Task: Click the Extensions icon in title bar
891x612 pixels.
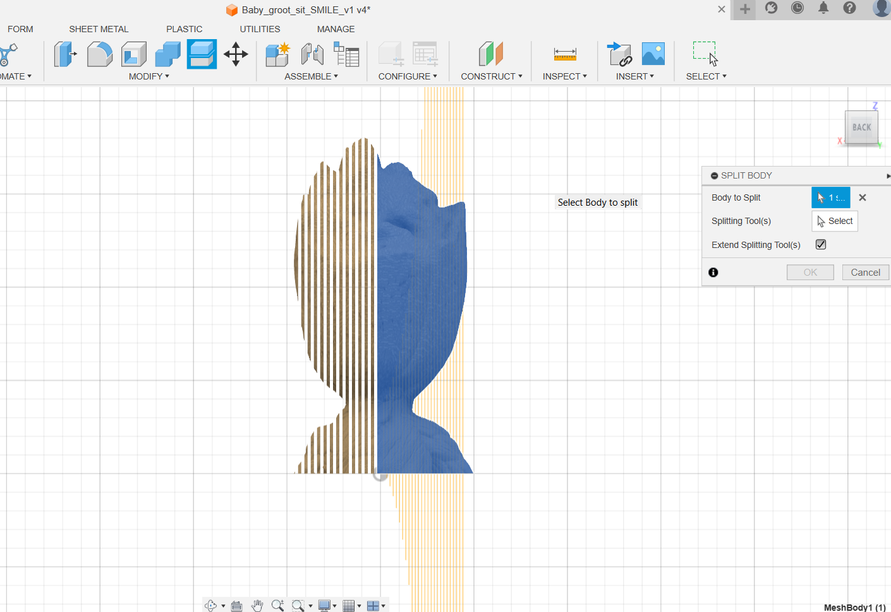Action: [x=772, y=8]
